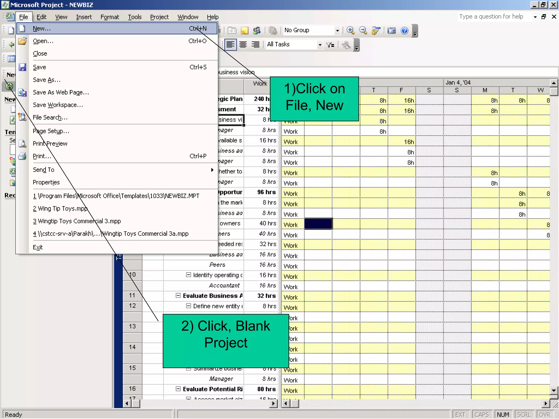The width and height of the screenshot is (559, 419).
Task: Click the vertical scrollbar down arrow
Action: 554,390
